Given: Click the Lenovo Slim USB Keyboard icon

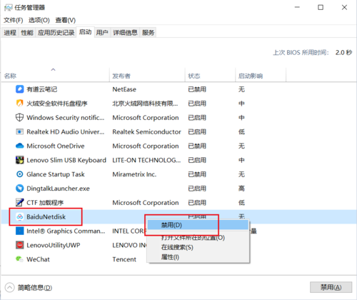Looking at the screenshot, I should (x=19, y=160).
